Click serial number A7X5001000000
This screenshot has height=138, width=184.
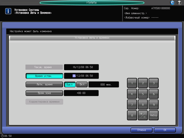click(161, 8)
